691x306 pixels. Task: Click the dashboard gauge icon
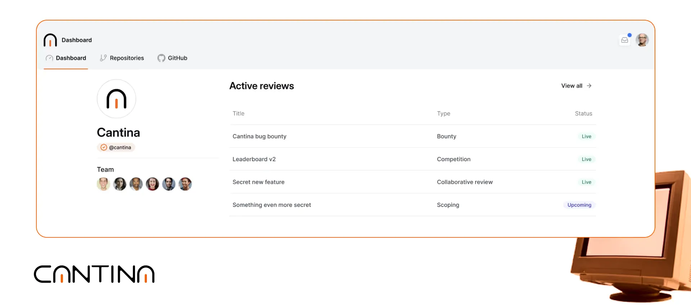pyautogui.click(x=49, y=58)
